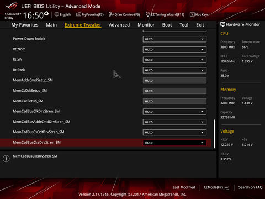Switch to the Main tab
Viewport: 265px width, 199px height.
(x=51, y=25)
